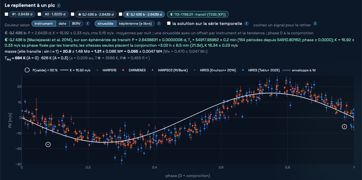362x180 pixels.
Task: Click the 'Téq ≈ 684 K' equilibrium temperature text
Action: (x=15, y=58)
